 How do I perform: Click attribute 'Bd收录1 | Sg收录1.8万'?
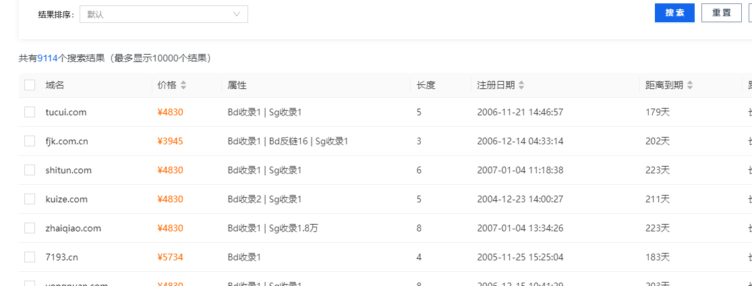(x=273, y=228)
